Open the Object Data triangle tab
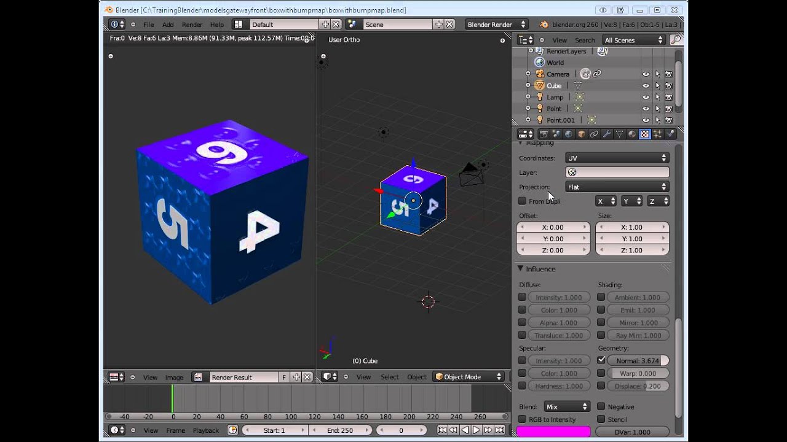The height and width of the screenshot is (442, 787). tap(619, 134)
